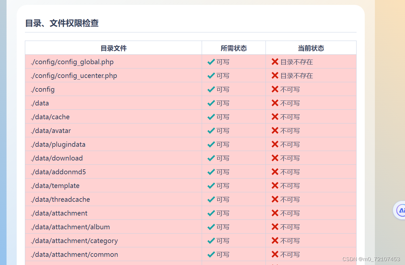Image resolution: width=405 pixels, height=265 pixels.
Task: Click 目录不存在 status for config_ucenter.php
Action: [x=297, y=76]
